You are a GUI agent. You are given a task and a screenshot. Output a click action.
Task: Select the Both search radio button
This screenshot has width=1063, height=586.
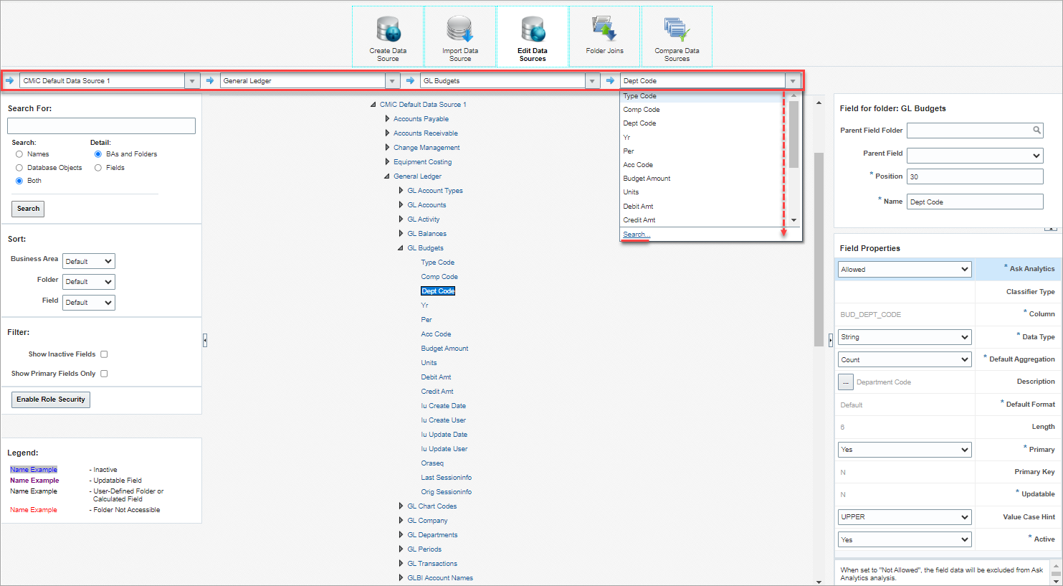point(19,181)
